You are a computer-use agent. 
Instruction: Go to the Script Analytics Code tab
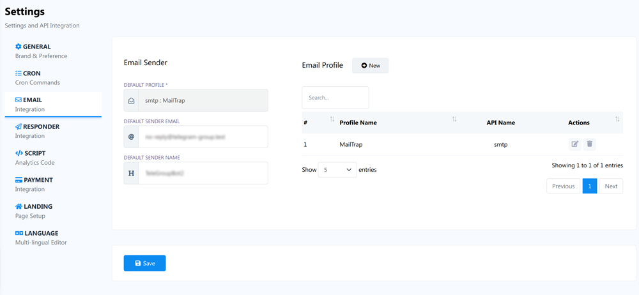tap(35, 158)
